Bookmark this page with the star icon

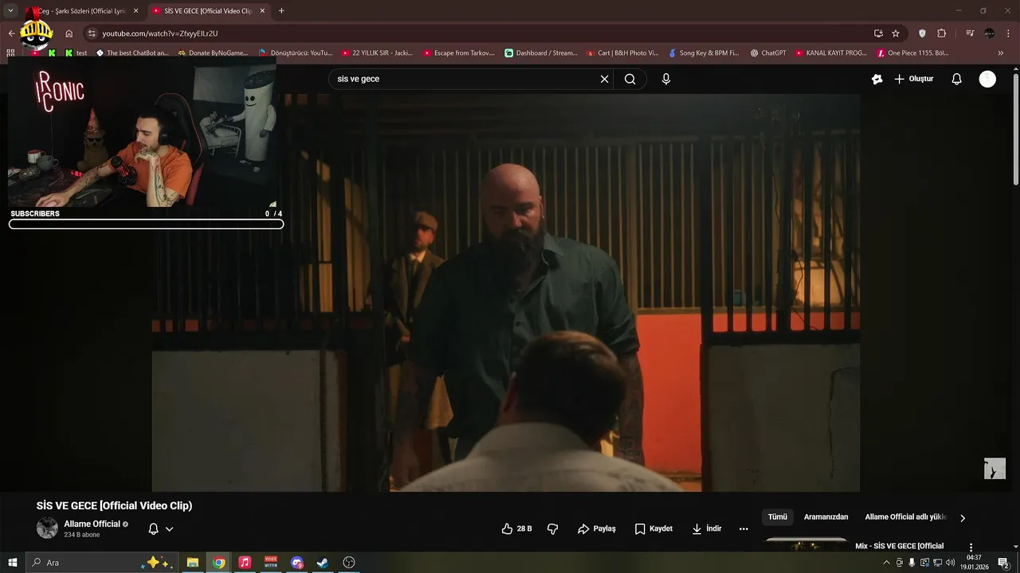[896, 33]
